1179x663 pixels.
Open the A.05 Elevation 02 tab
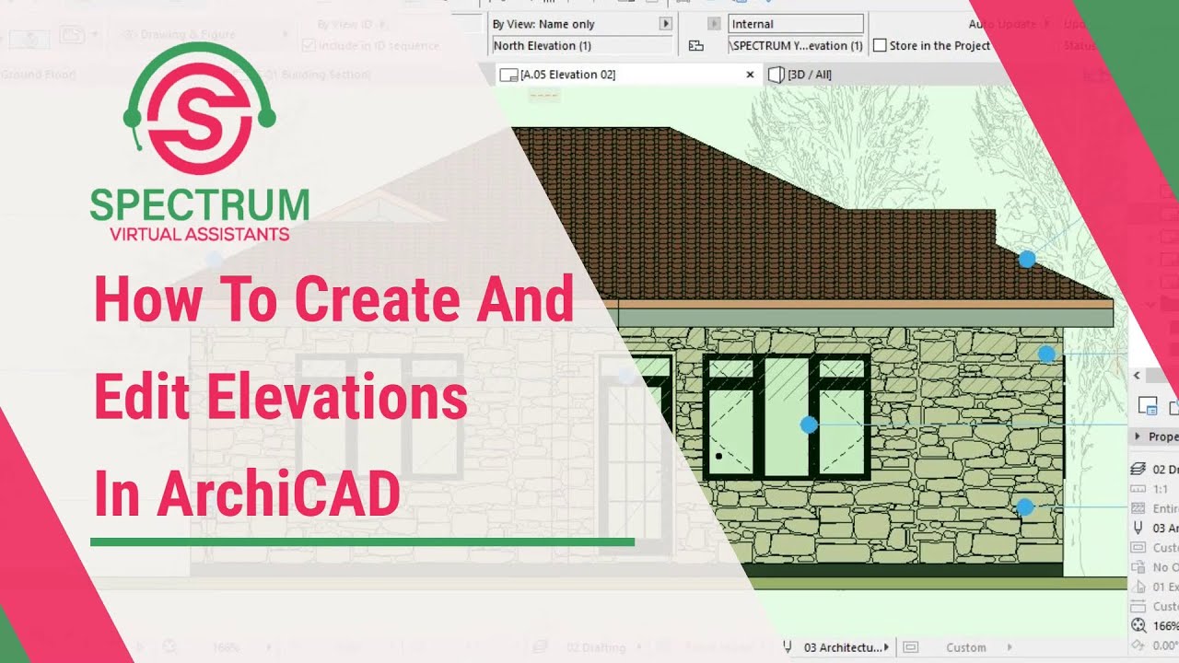click(x=629, y=75)
